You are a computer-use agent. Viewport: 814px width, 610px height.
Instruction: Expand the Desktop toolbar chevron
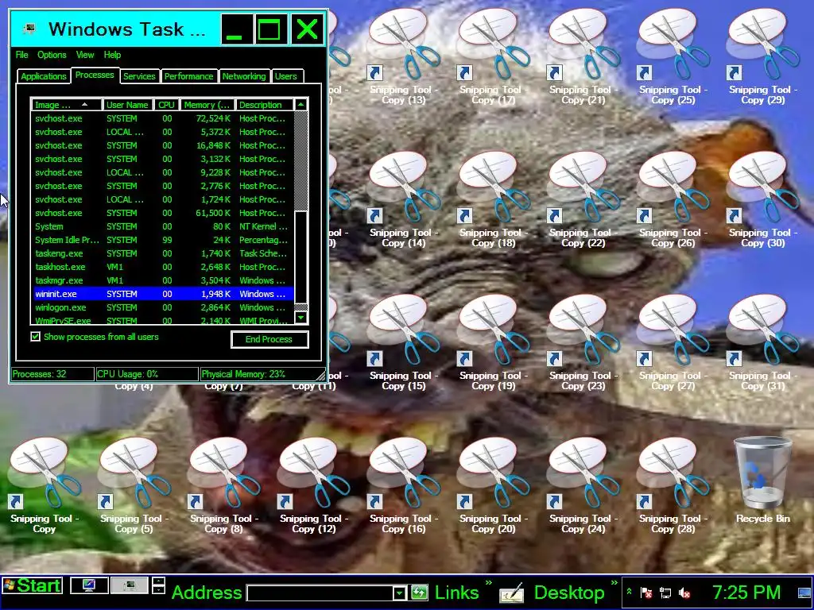614,584
